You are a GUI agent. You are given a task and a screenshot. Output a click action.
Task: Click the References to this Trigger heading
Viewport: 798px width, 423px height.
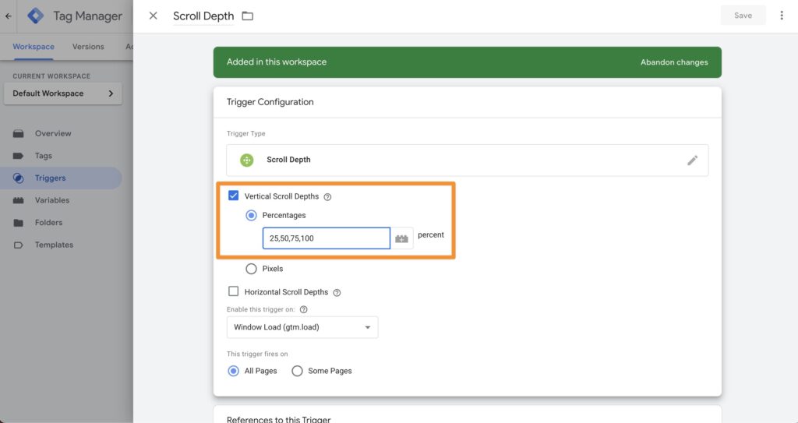point(278,418)
